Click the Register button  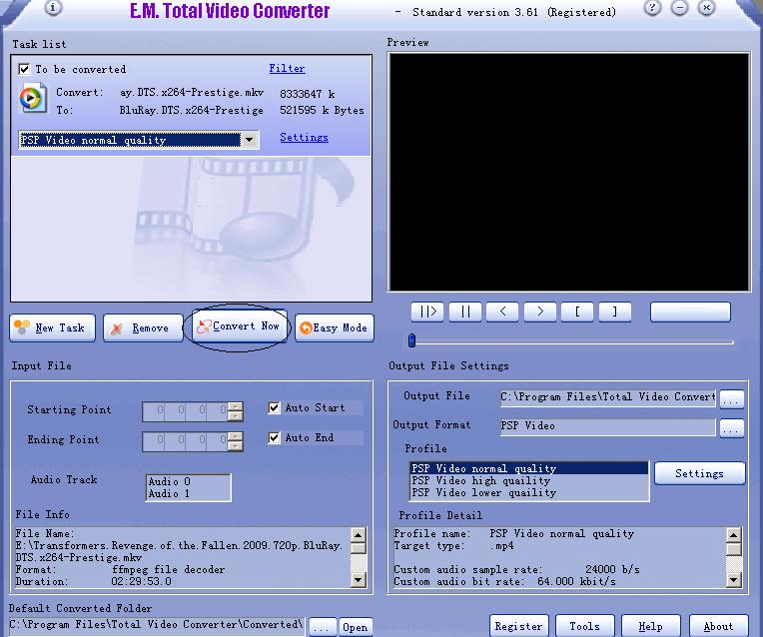tap(518, 626)
